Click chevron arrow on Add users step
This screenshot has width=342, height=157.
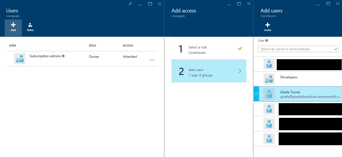(240, 71)
